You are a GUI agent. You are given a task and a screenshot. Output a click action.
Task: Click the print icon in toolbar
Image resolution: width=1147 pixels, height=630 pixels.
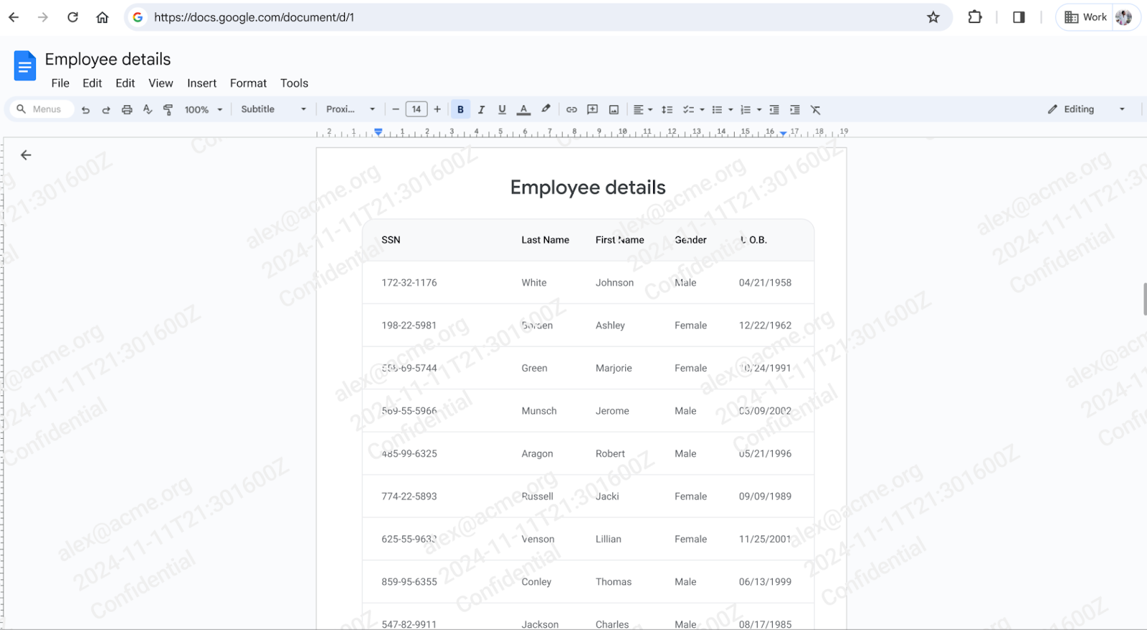(127, 110)
